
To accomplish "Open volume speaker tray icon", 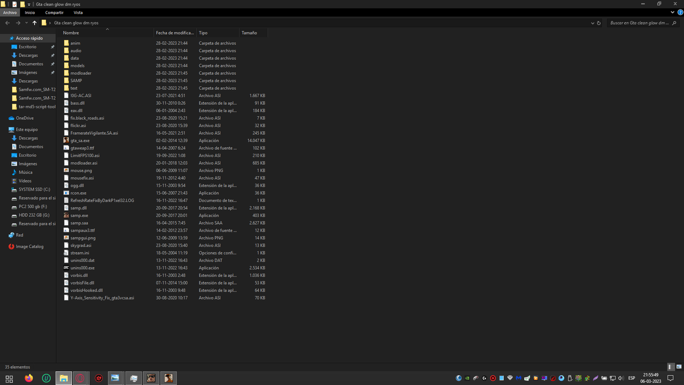I will [621, 378].
